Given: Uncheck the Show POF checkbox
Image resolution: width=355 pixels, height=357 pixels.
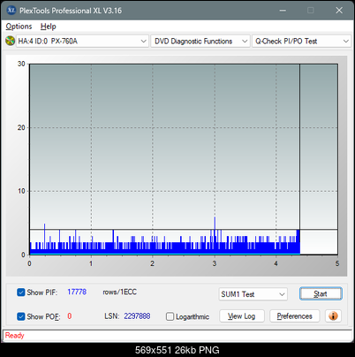Looking at the screenshot, I should point(21,316).
